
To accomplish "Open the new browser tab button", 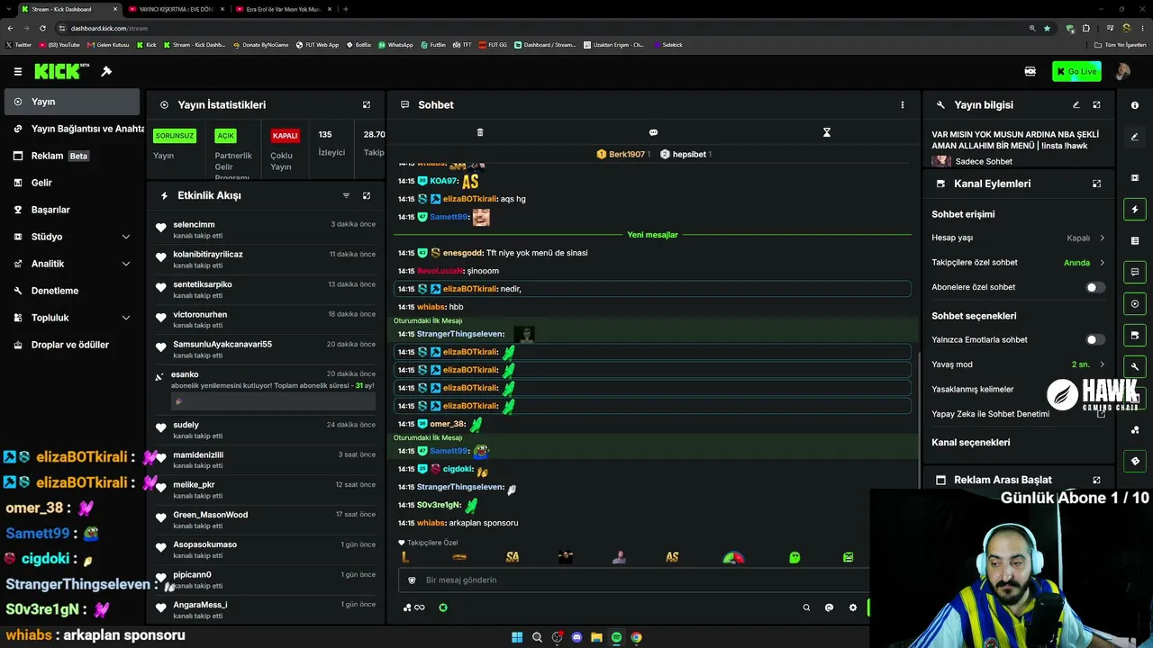I will point(346,9).
